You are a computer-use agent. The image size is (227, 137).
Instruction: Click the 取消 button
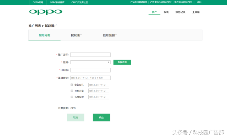coord(76,117)
